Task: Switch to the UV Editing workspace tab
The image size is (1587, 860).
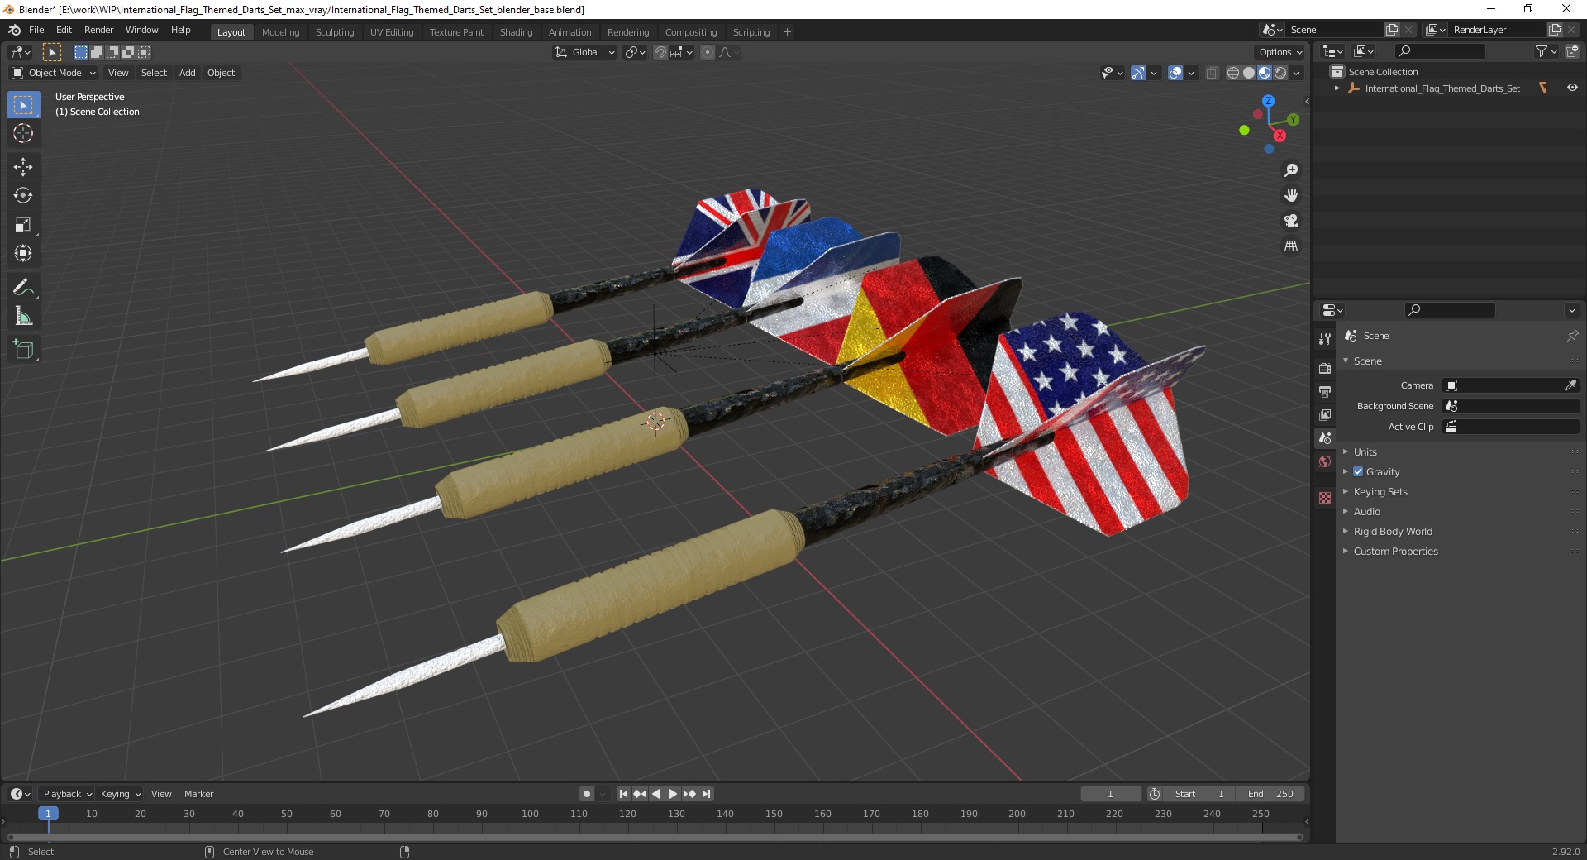Action: [392, 32]
